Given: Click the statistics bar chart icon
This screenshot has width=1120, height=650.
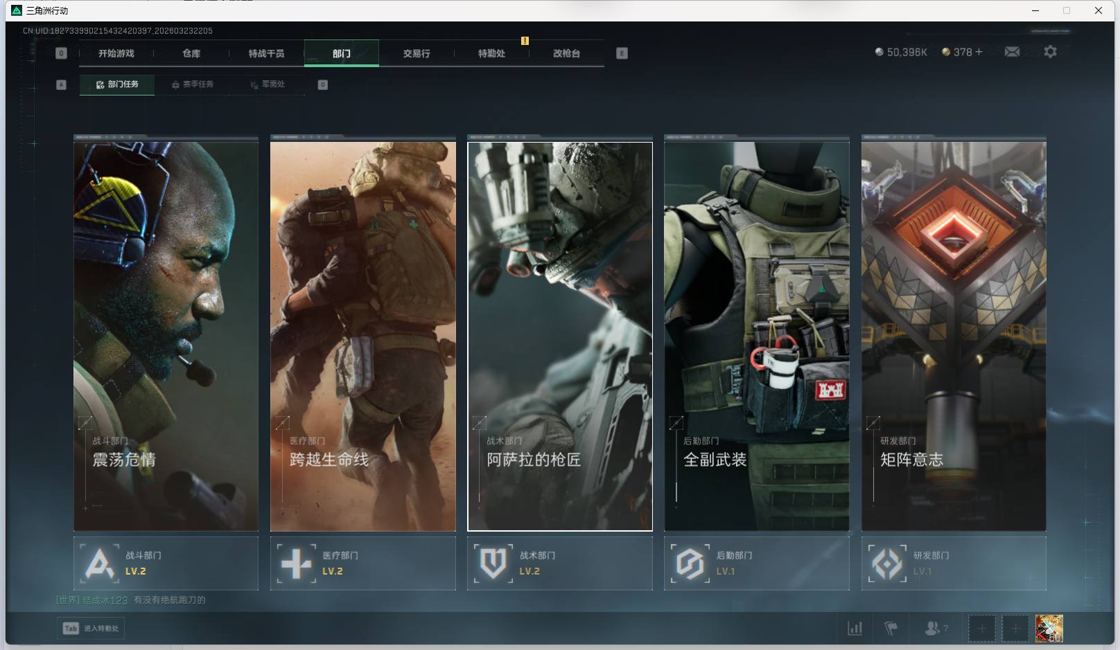Looking at the screenshot, I should (855, 629).
